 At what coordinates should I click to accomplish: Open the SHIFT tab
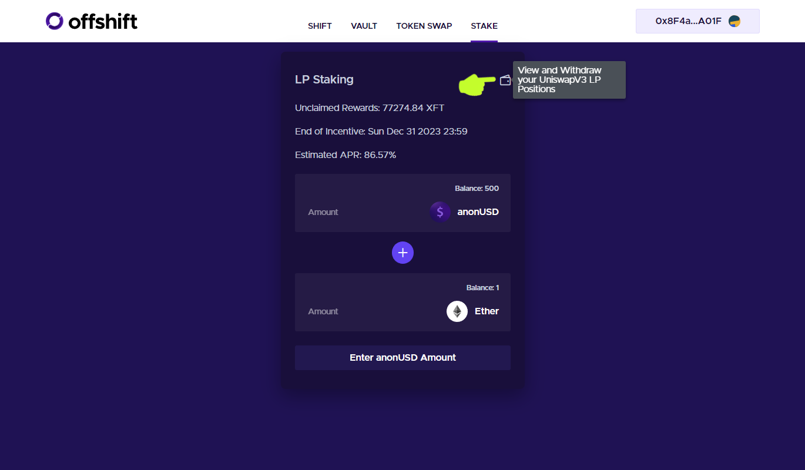click(320, 26)
